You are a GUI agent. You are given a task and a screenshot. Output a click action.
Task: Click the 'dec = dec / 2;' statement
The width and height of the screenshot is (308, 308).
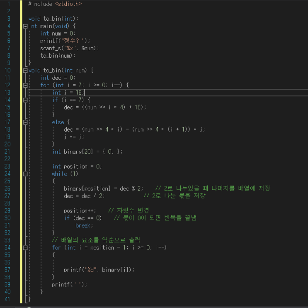[x=84, y=196]
